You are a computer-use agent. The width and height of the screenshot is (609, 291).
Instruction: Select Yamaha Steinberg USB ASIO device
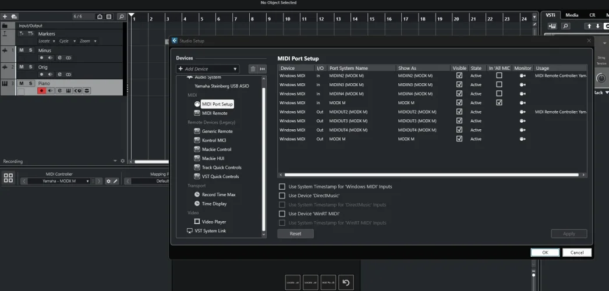pos(222,86)
